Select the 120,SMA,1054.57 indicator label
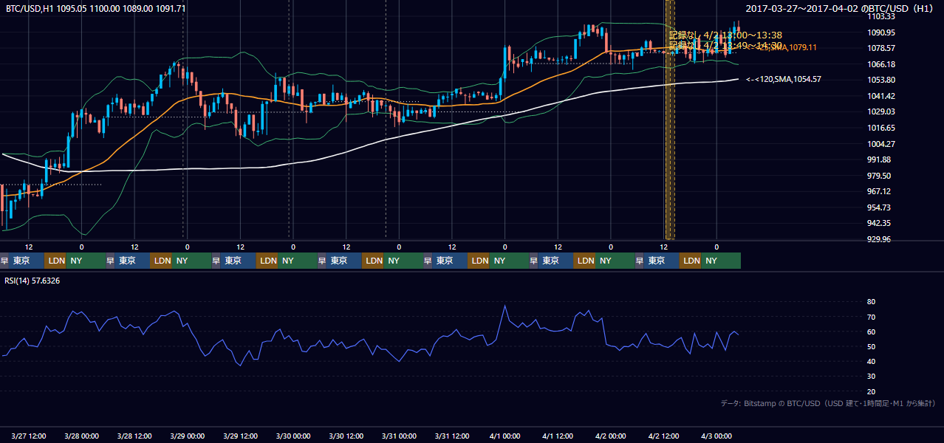The image size is (944, 443). pyautogui.click(x=784, y=79)
